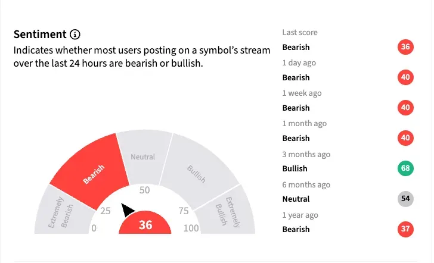Viewport: 434px width, 263px height.
Task: Click the Sentiment heading text
Action: (x=40, y=35)
